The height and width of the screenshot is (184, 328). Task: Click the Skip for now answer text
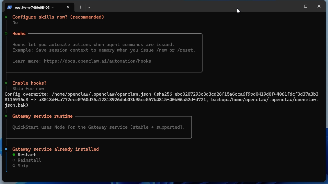(28, 88)
